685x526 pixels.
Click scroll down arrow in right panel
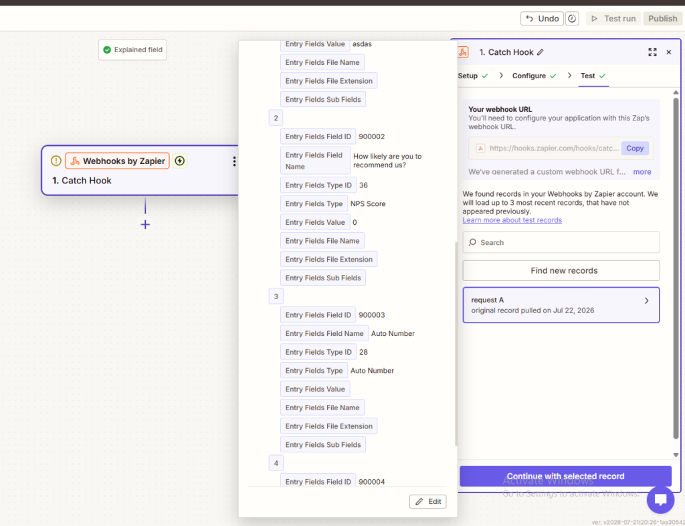tap(676, 455)
